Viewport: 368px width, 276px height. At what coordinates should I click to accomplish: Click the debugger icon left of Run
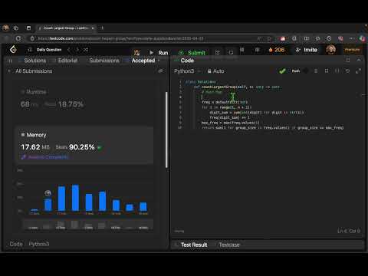pos(136,53)
